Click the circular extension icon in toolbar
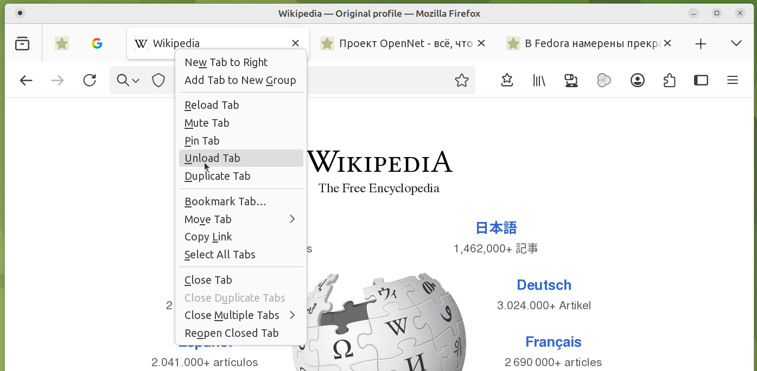757x371 pixels. point(604,81)
